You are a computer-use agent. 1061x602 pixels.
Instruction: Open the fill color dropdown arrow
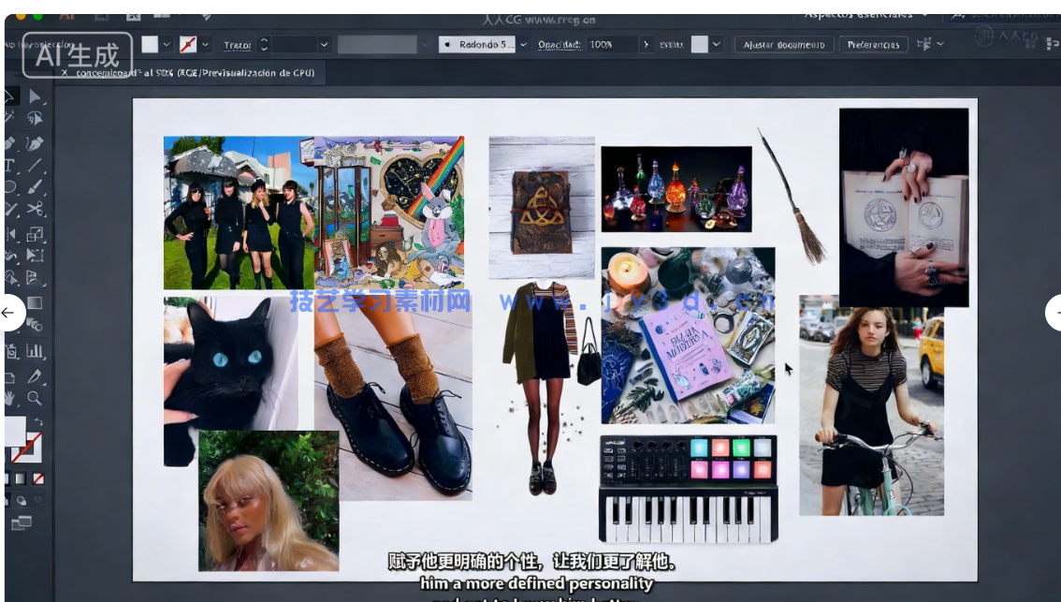coord(167,44)
